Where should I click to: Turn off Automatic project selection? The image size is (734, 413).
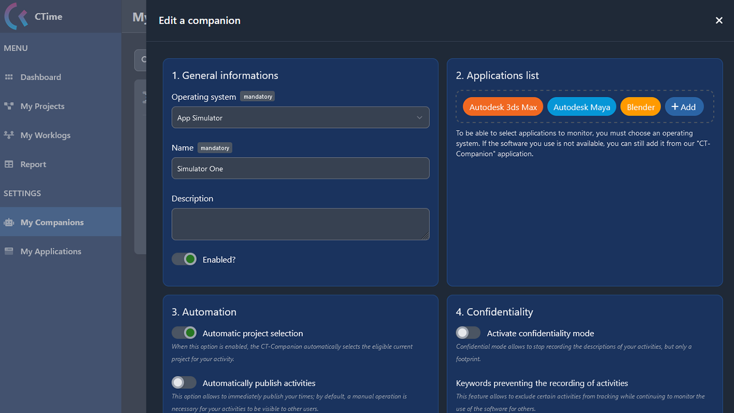(184, 332)
